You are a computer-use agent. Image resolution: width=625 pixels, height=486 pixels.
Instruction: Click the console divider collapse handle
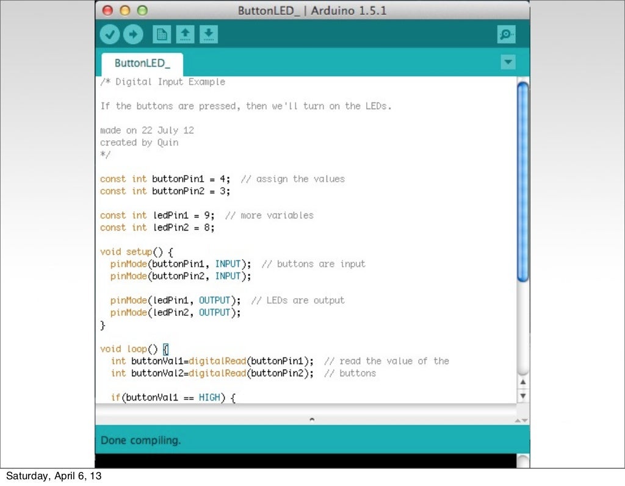[312, 420]
